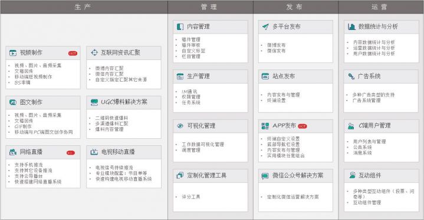424x220 pixels.
Task: Select 移动端短视频制作 under 视频制作
Action: pos(33,77)
